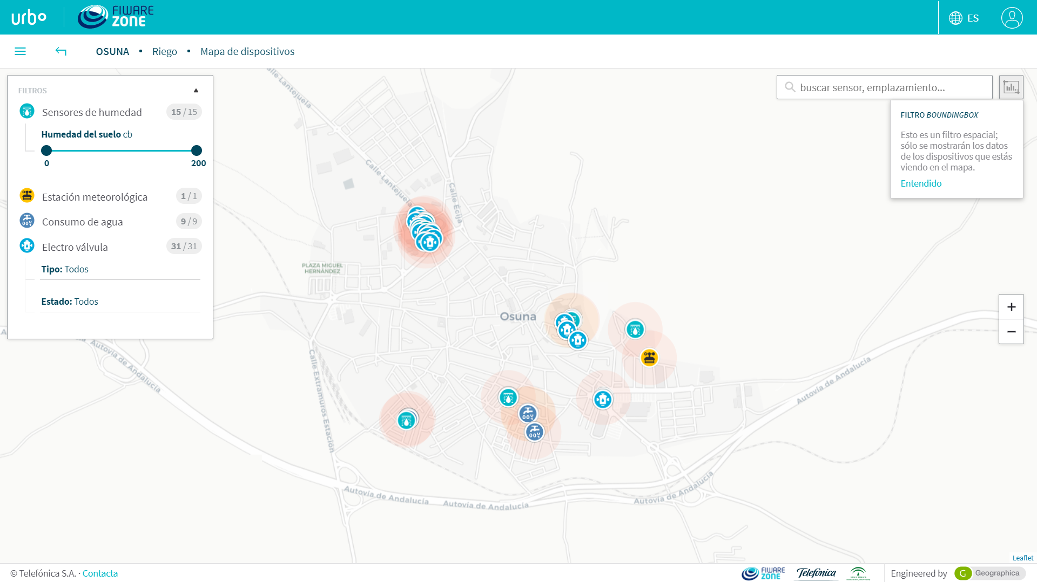The height and width of the screenshot is (582, 1037).
Task: Click the back arrow icon
Action: [x=61, y=51]
